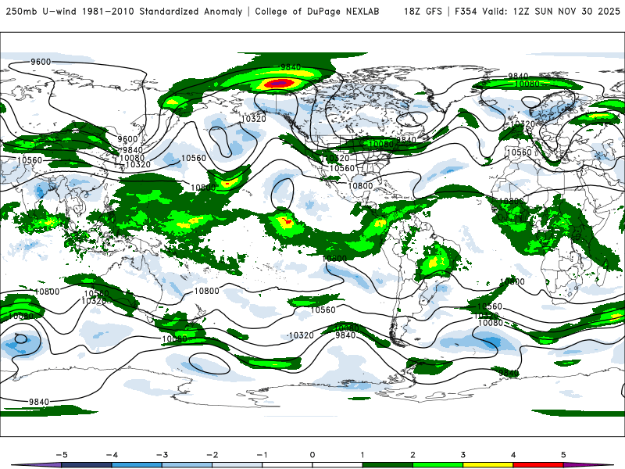
Task: Select the dark green swatch between 1 and 2
Action: pyautogui.click(x=387, y=465)
